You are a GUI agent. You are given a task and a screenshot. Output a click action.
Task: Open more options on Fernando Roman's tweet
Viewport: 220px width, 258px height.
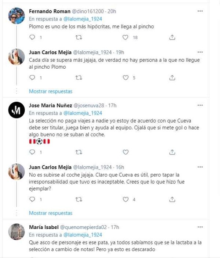(200, 11)
